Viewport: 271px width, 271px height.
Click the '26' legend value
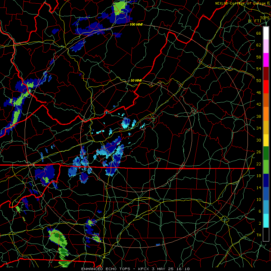pyautogui.click(x=259, y=152)
